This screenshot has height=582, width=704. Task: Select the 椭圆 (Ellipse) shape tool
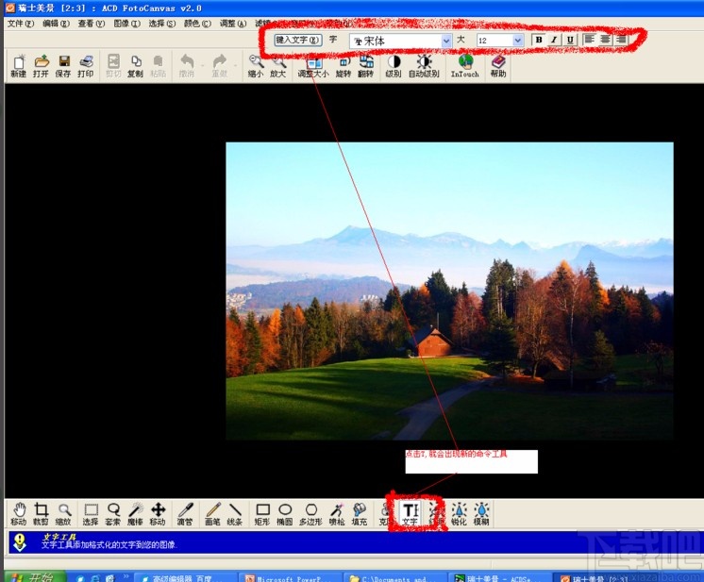285,514
